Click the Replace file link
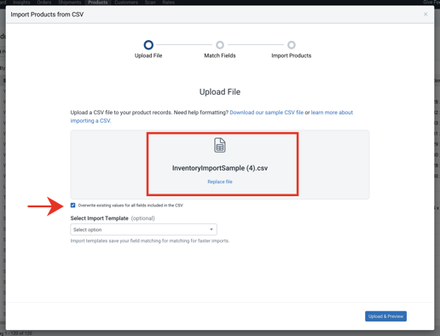 (x=220, y=182)
